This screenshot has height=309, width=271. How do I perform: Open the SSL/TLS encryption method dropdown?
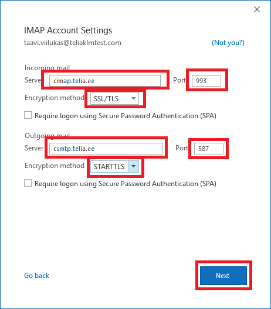(114, 98)
